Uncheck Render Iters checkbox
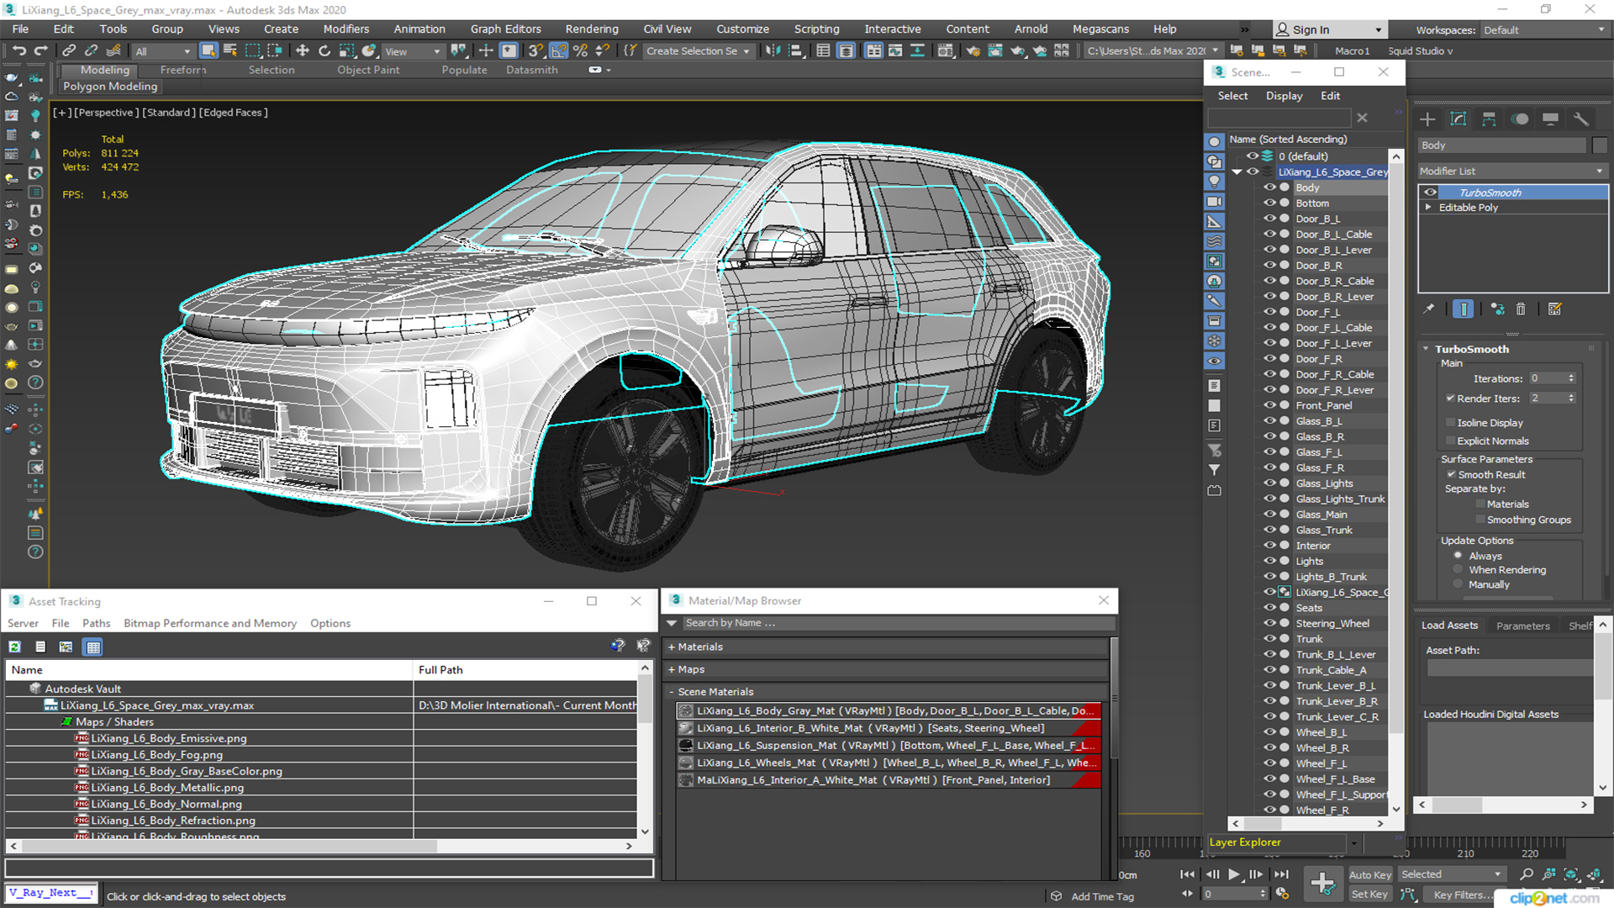Screen dimensions: 1614x908 1450,399
